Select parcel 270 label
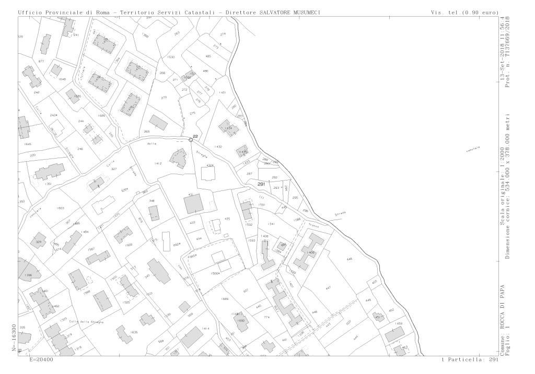This screenshot has width=535, height=374. tap(164, 98)
